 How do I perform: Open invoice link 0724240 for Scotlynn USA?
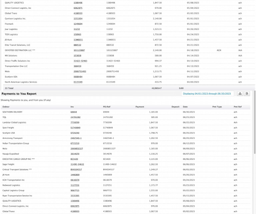(75, 133)
